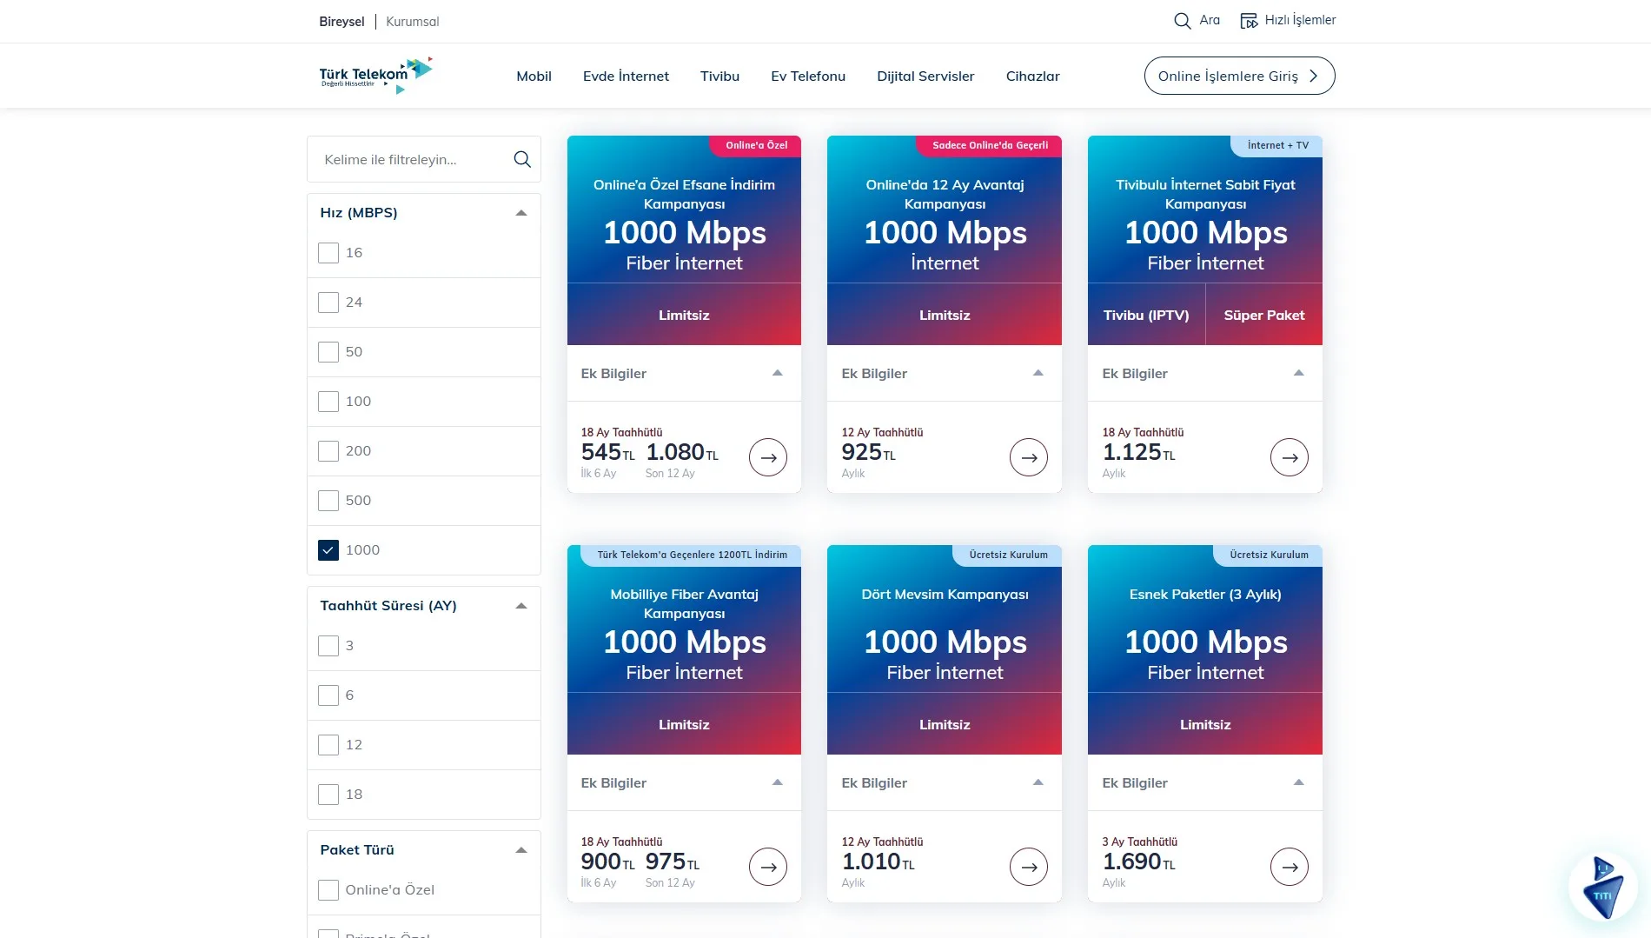Open the Dijital Servisler menu
Viewport: 1651px width, 938px height.
click(925, 77)
